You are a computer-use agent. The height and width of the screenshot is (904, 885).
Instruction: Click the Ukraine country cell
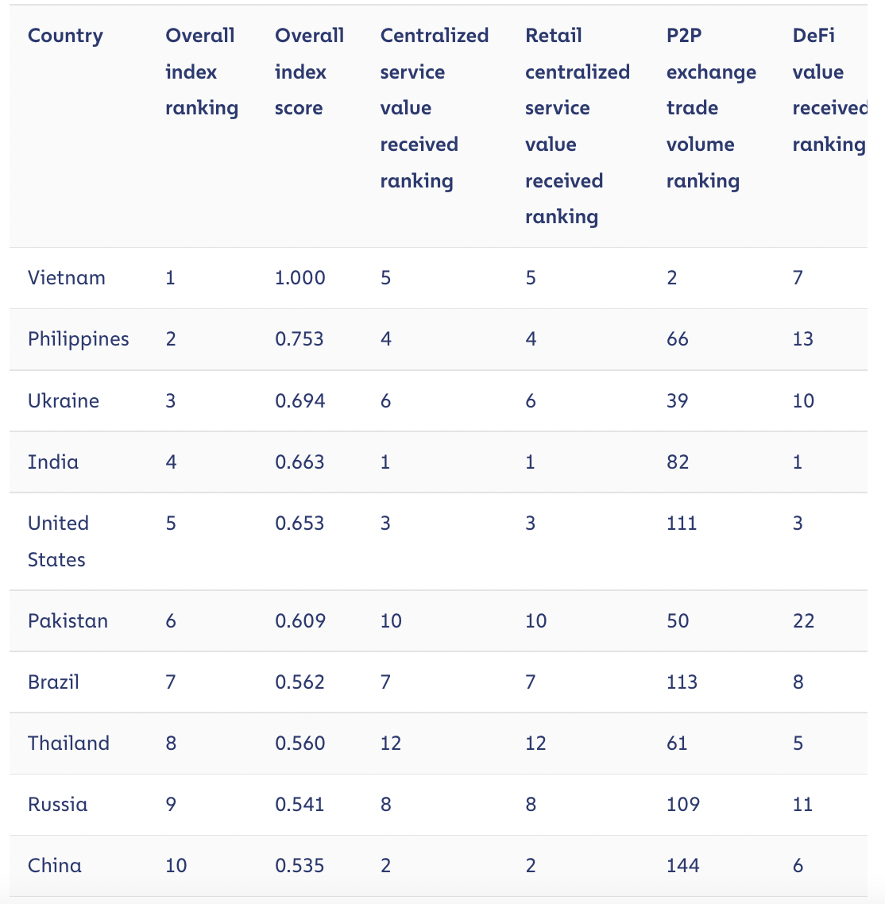(64, 400)
